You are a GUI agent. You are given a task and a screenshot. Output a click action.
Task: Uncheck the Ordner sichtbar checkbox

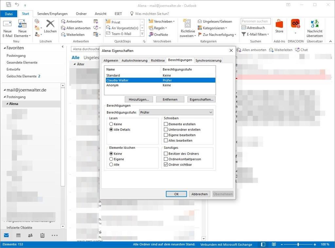166,165
